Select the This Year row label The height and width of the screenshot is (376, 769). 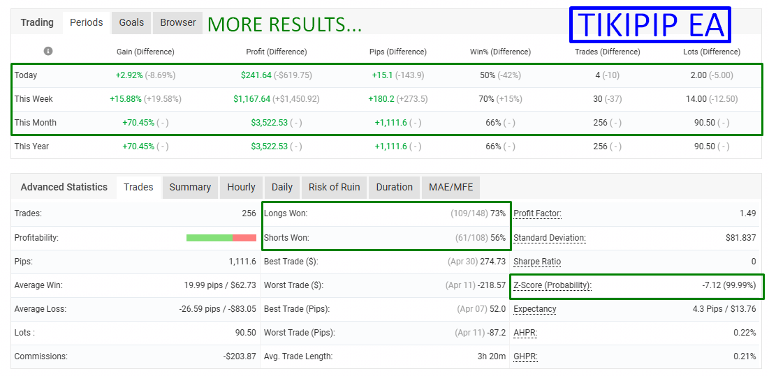click(31, 146)
